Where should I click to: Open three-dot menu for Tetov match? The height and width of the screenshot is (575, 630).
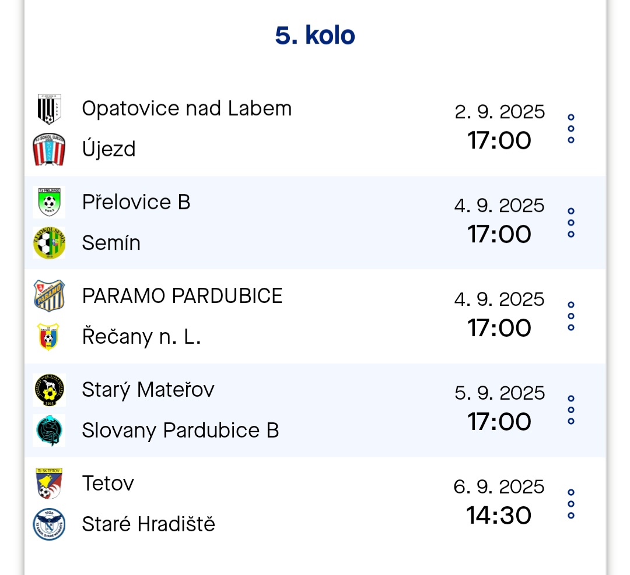571,504
